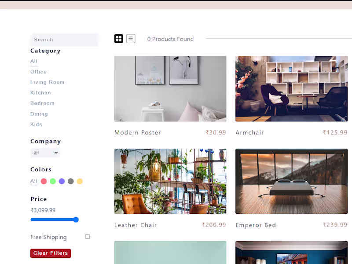Enable the Free Shipping checkbox
The image size is (352, 264).
pos(88,237)
